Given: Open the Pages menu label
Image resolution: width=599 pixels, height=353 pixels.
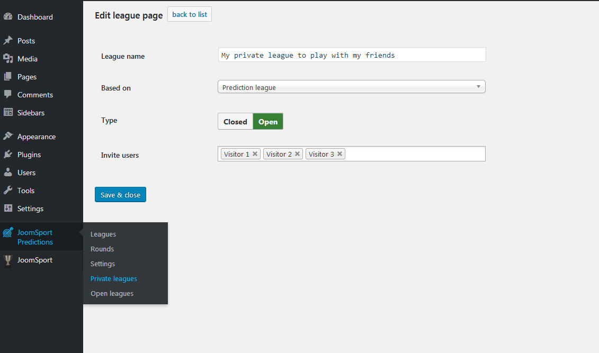Looking at the screenshot, I should pos(26,77).
